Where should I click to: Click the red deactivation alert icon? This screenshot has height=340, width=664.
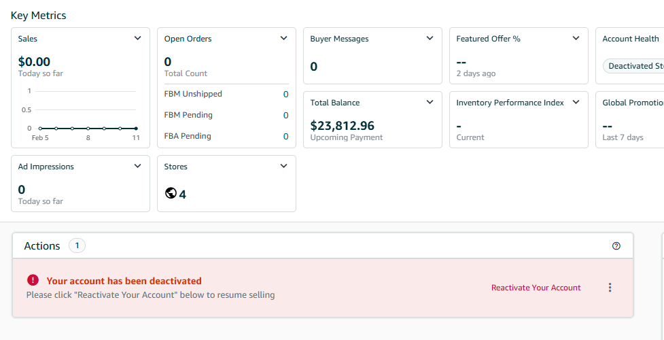33,280
